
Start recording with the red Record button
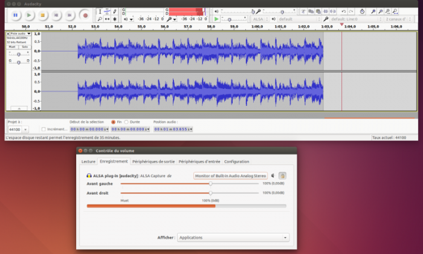(85, 15)
